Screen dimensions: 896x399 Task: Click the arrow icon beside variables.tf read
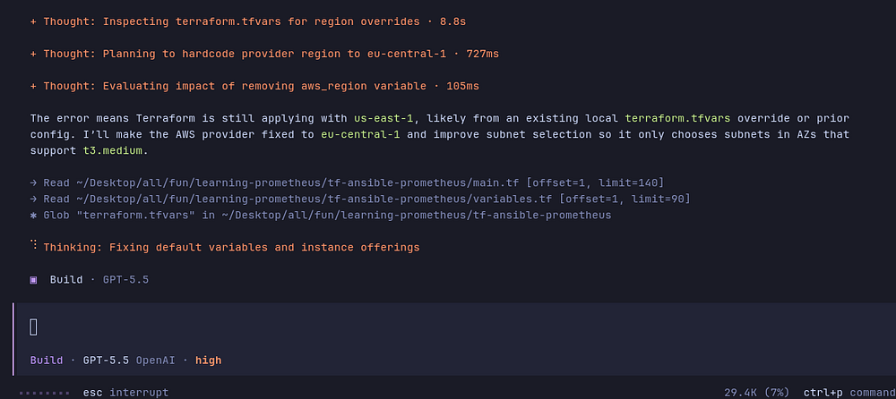click(x=33, y=199)
